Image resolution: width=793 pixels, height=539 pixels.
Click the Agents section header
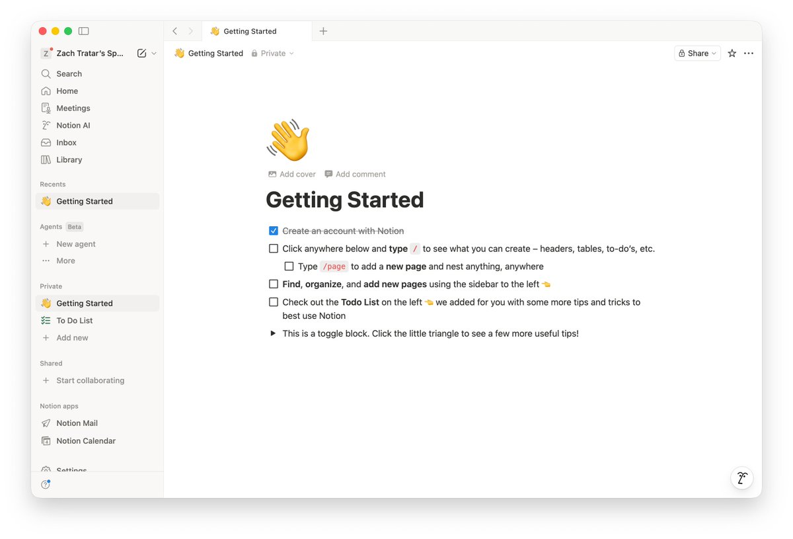(51, 227)
